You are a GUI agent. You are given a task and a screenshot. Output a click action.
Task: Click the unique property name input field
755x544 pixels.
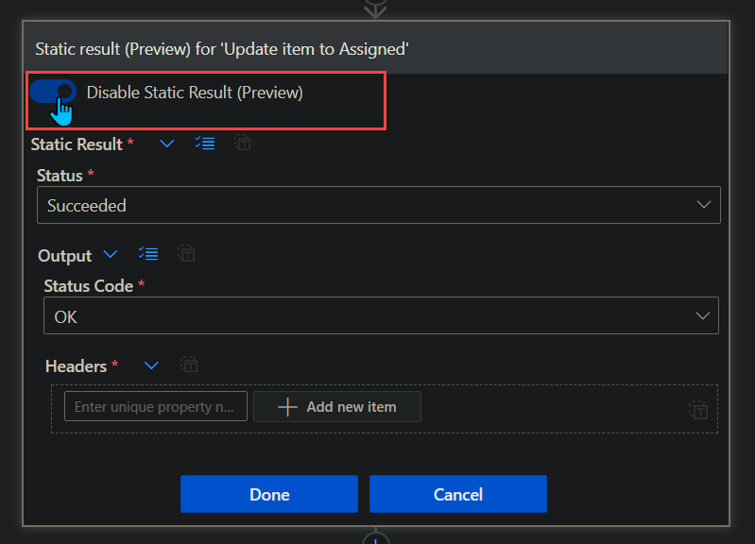(156, 407)
